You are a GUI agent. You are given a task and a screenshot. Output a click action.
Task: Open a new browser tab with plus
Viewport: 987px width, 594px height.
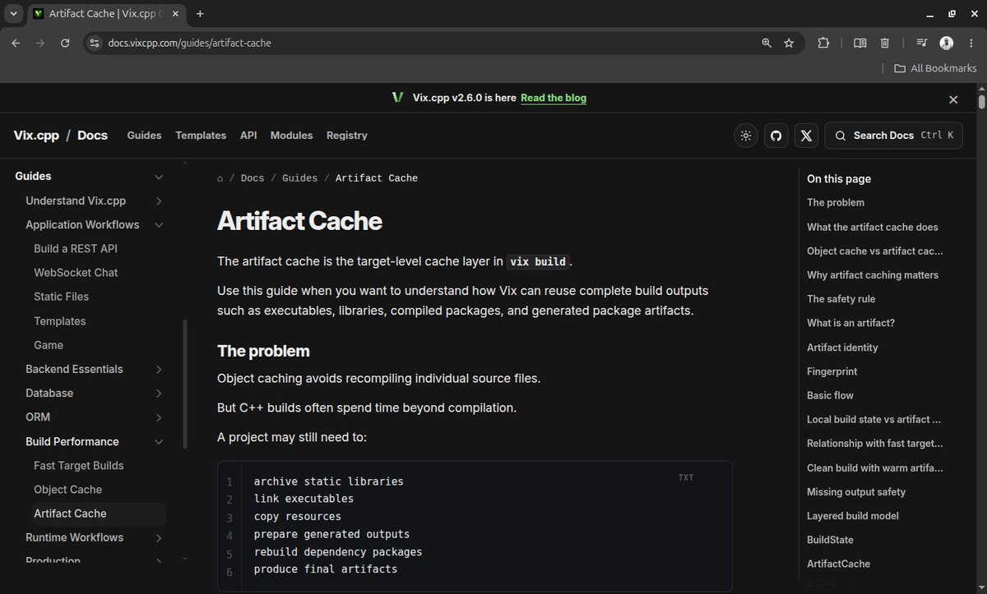[x=200, y=14]
